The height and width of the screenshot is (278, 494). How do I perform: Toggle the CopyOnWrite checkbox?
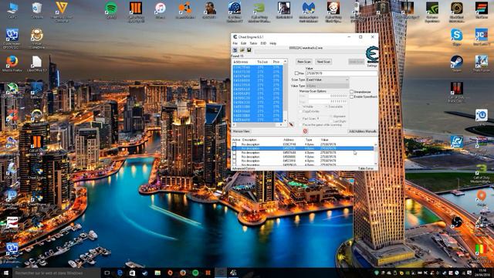pyautogui.click(x=300, y=111)
